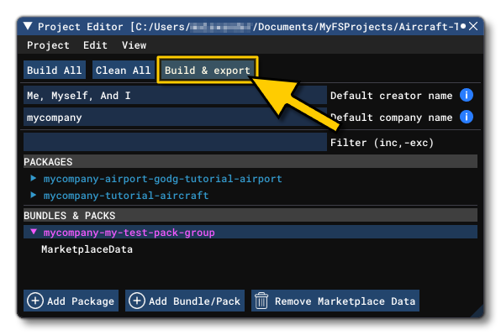Edit the default company name field
The width and height of the screenshot is (501, 335).
tap(175, 117)
